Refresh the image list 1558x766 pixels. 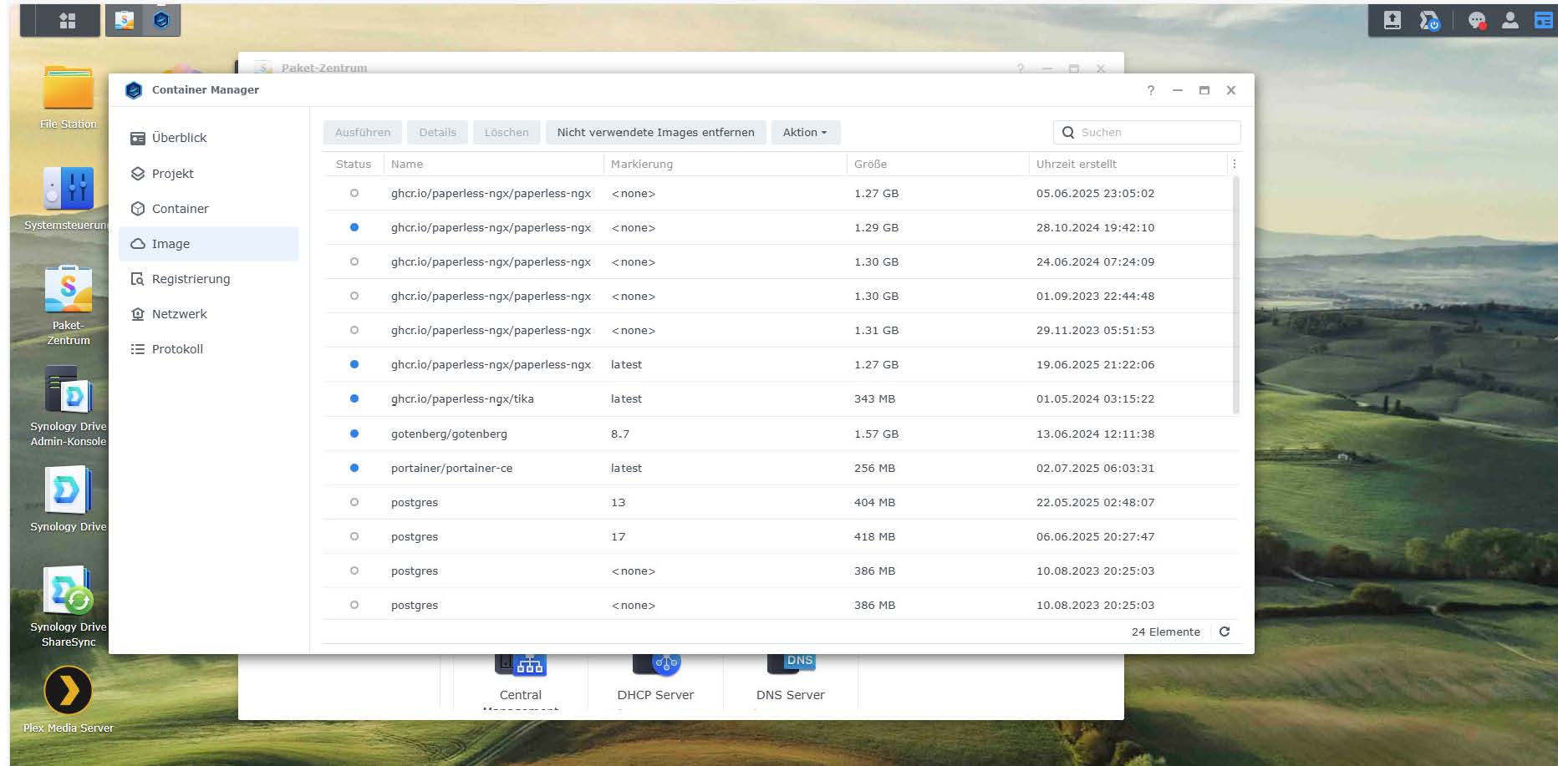(x=1225, y=632)
